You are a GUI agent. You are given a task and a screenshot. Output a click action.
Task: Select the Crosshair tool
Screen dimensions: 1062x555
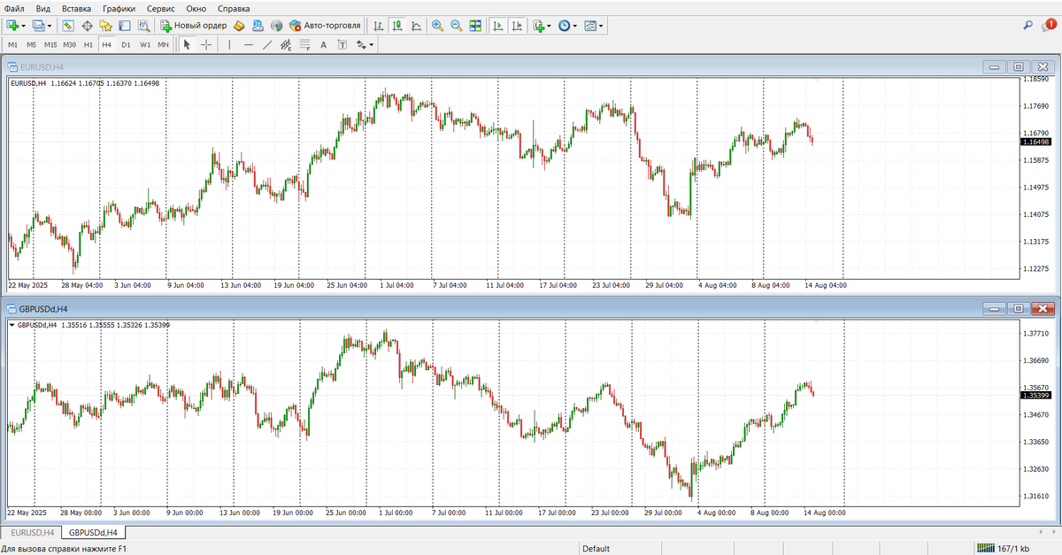click(x=206, y=44)
